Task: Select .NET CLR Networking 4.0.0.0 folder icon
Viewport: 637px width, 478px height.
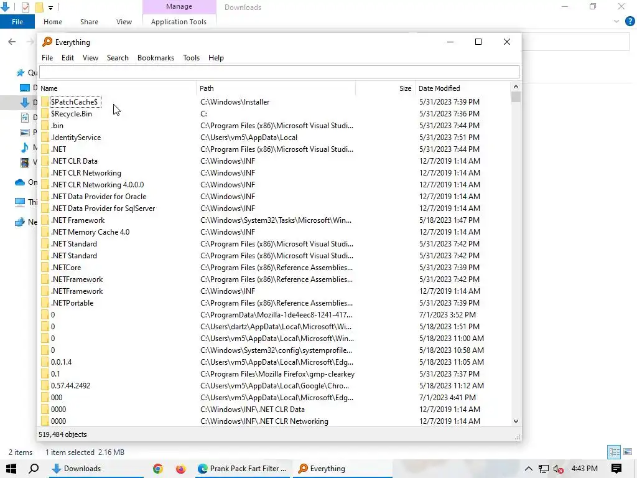Action: [x=45, y=184]
